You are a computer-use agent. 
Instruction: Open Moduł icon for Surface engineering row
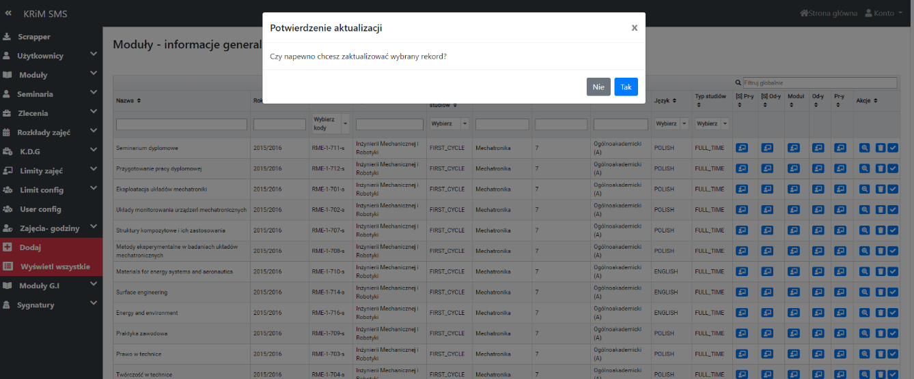(793, 292)
